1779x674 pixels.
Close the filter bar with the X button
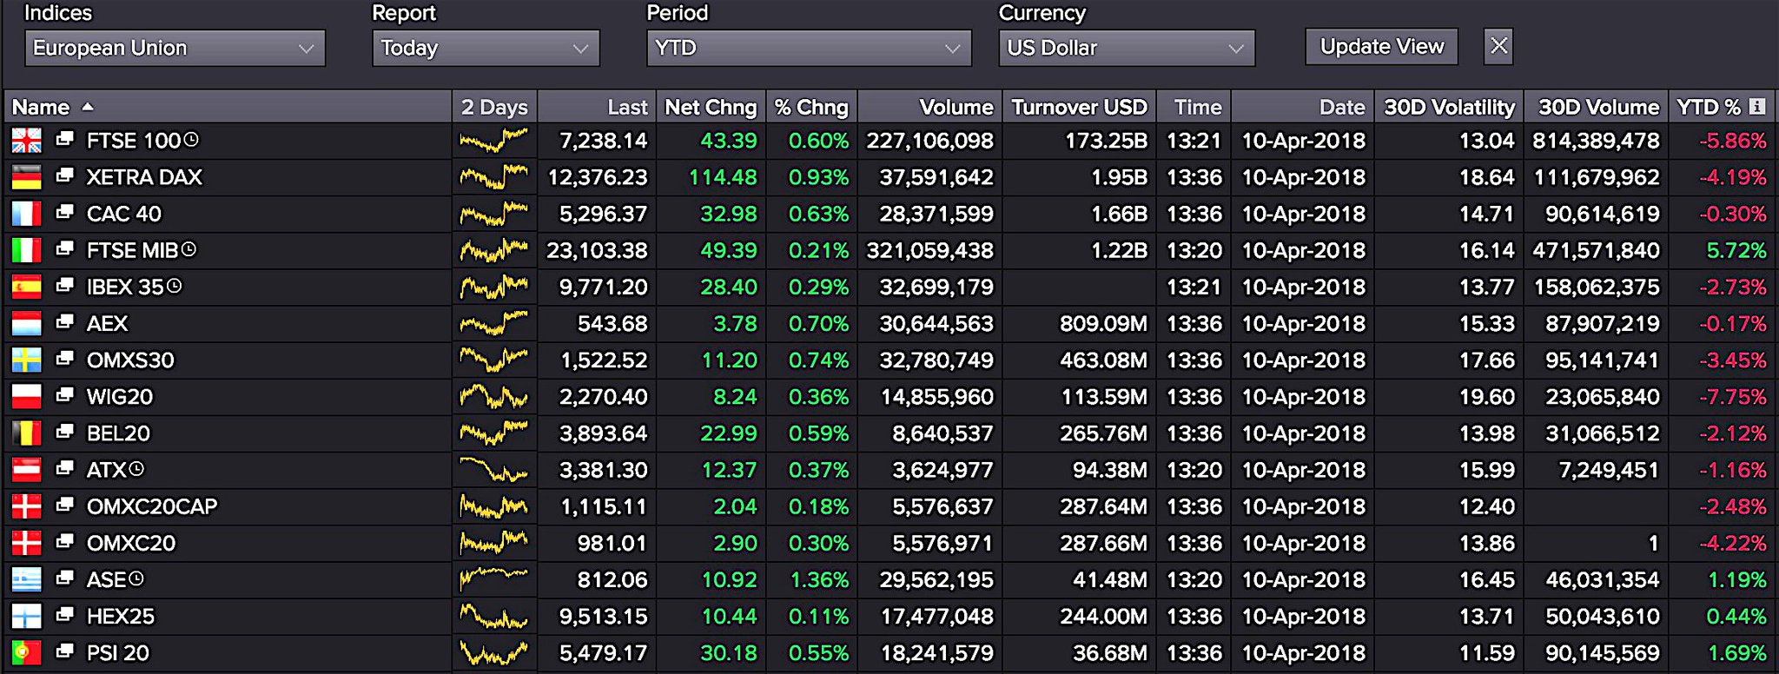pyautogui.click(x=1498, y=46)
